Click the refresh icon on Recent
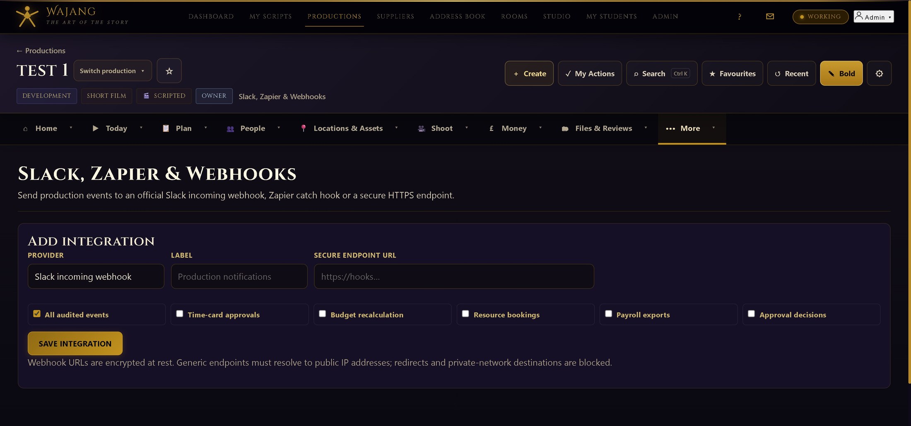This screenshot has height=426, width=911. (x=778, y=74)
